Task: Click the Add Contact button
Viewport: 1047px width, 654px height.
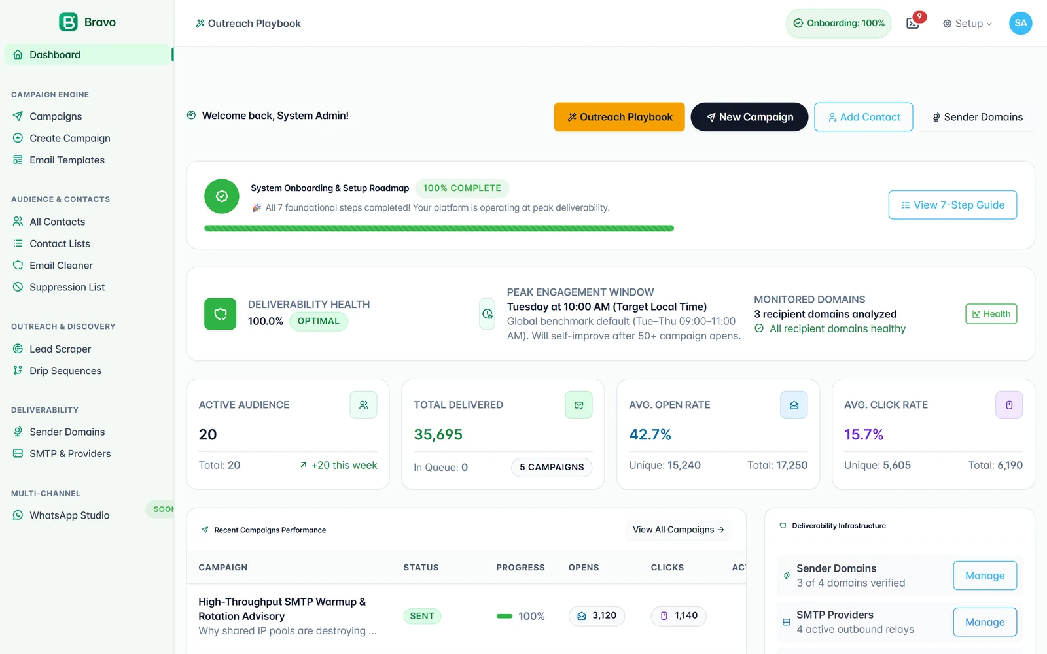Action: pos(864,117)
